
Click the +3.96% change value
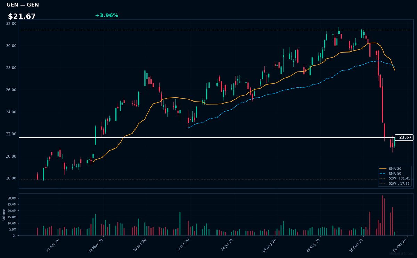[x=107, y=15]
